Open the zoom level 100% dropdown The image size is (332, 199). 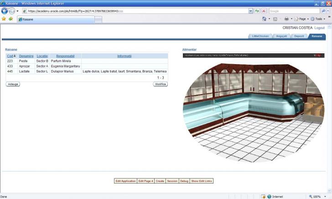tap(318, 196)
